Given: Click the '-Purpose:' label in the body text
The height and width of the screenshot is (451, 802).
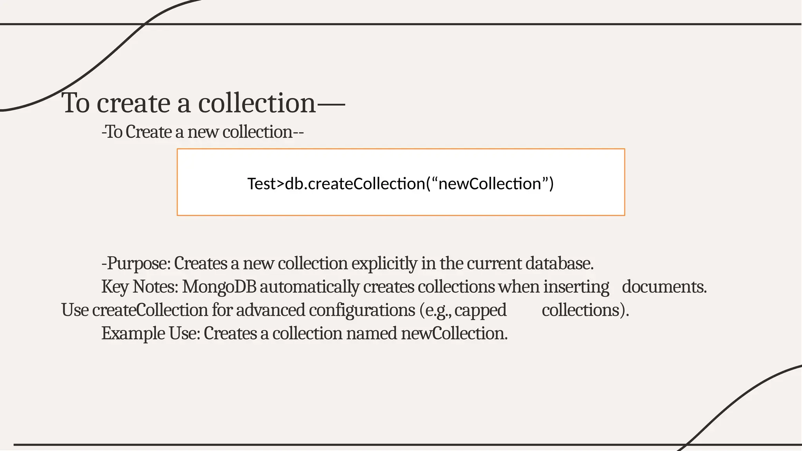Looking at the screenshot, I should coord(136,263).
